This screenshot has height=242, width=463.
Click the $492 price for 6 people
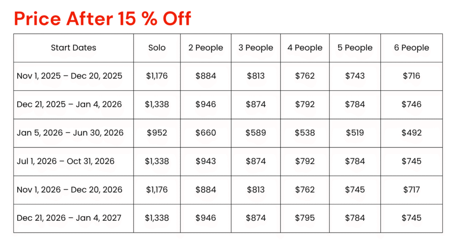[x=411, y=133]
